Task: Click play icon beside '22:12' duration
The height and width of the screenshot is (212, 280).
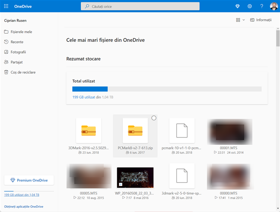Action: tap(75, 198)
